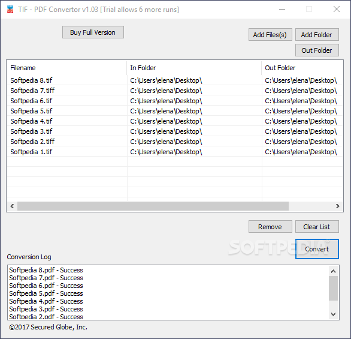This screenshot has height=339, width=351.
Task: Click Out Folder path of Softpedia 5.tif
Action: 301,111
